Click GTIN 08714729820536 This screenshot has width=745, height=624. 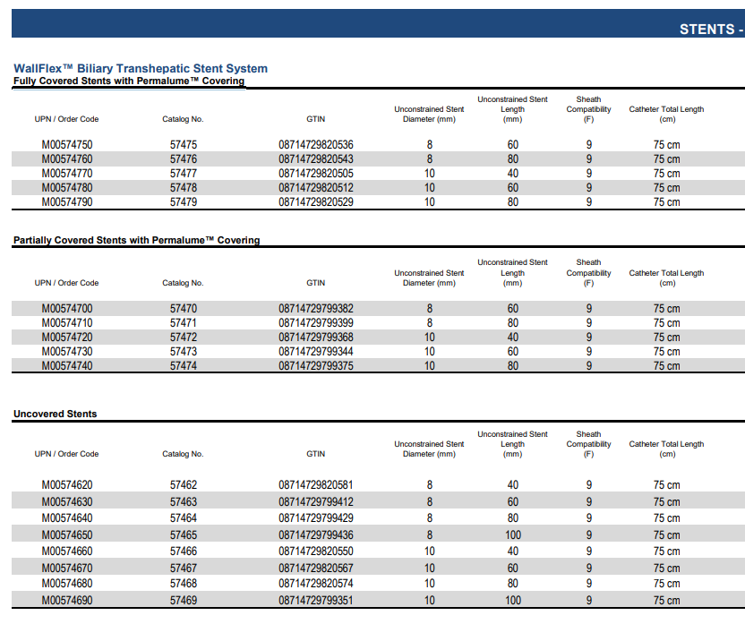pyautogui.click(x=315, y=145)
